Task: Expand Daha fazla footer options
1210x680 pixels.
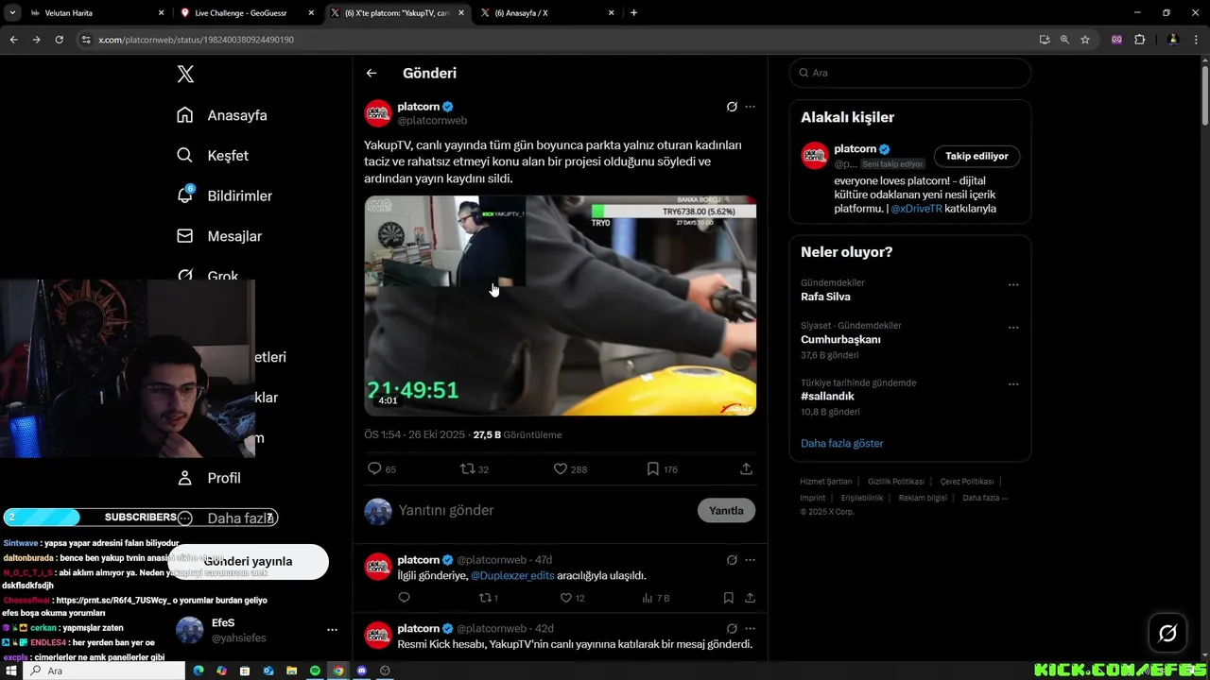Action: [x=985, y=498]
